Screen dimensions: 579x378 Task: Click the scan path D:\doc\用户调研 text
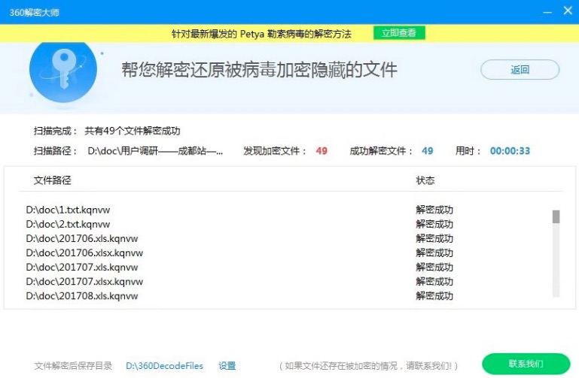155,151
